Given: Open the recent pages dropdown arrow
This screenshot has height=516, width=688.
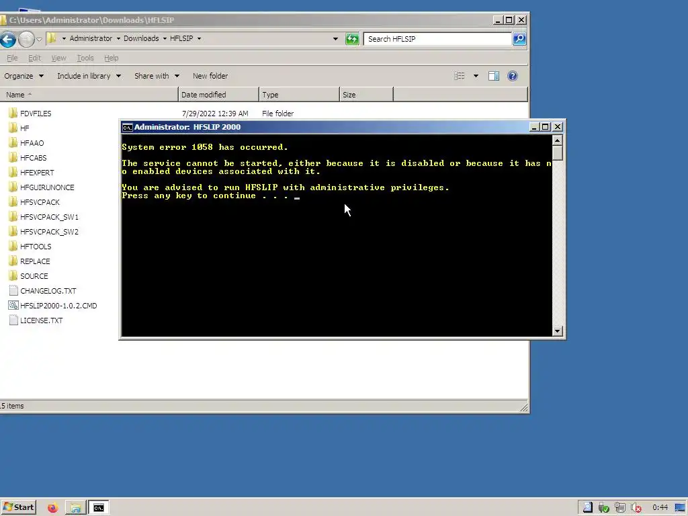Looking at the screenshot, I should point(39,39).
